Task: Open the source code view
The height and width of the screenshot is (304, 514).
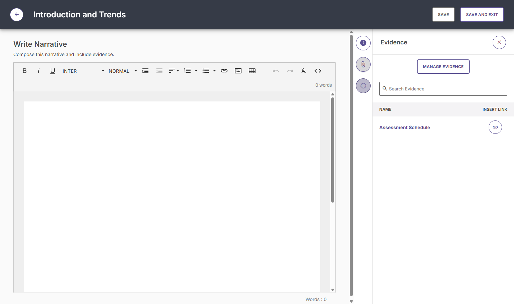Action: click(318, 71)
